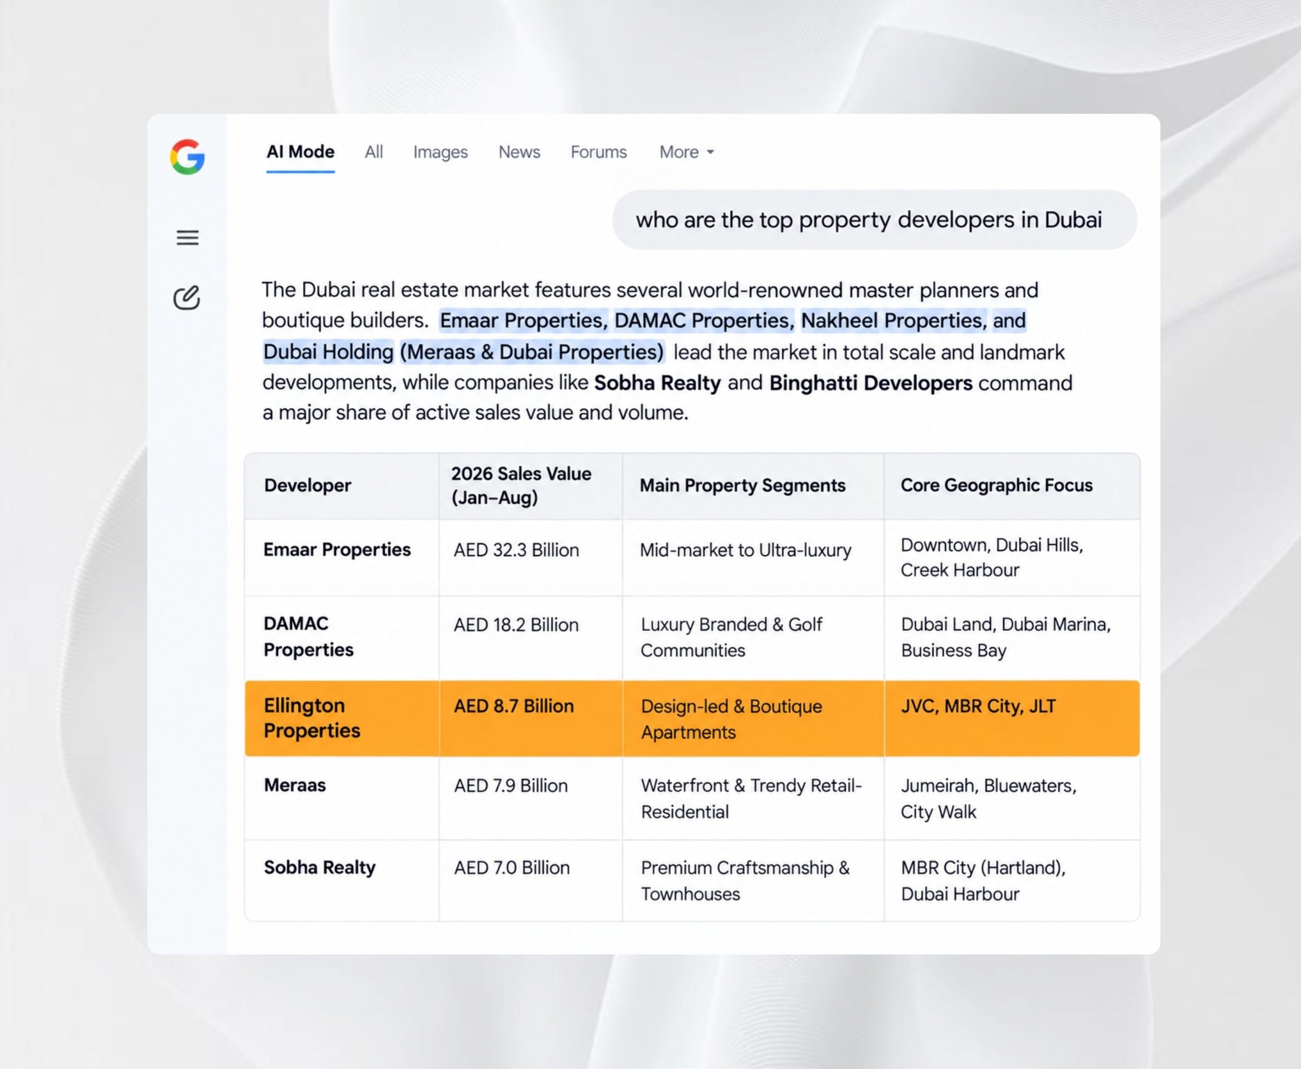Image resolution: width=1301 pixels, height=1069 pixels.
Task: Select Meraas table cell
Action: coord(342,798)
